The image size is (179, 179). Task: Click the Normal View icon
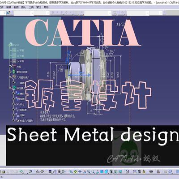click(98, 172)
